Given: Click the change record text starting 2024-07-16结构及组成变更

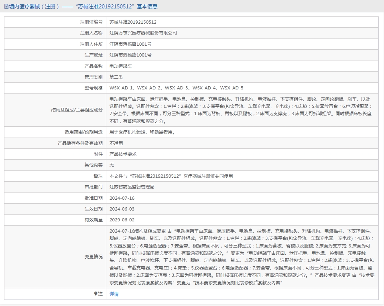Looking at the screenshot, I should click(x=242, y=257).
